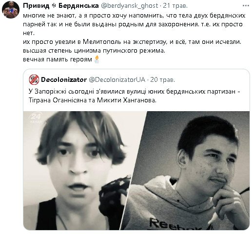Screen dimensions: 252x234
Task: Open the Decolonizator account avatar icon
Action: 34,79
